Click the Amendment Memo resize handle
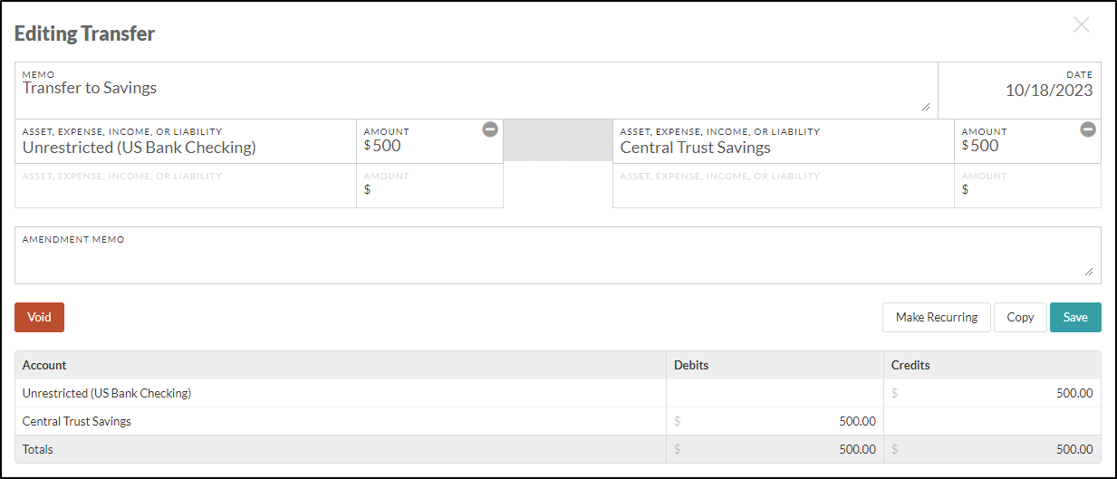This screenshot has height=479, width=1117. point(1089,271)
